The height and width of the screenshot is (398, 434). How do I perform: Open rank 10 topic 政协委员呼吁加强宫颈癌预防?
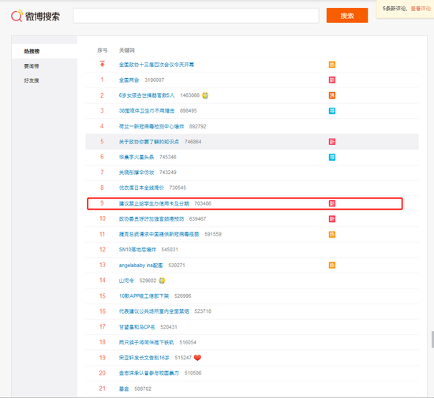152,219
